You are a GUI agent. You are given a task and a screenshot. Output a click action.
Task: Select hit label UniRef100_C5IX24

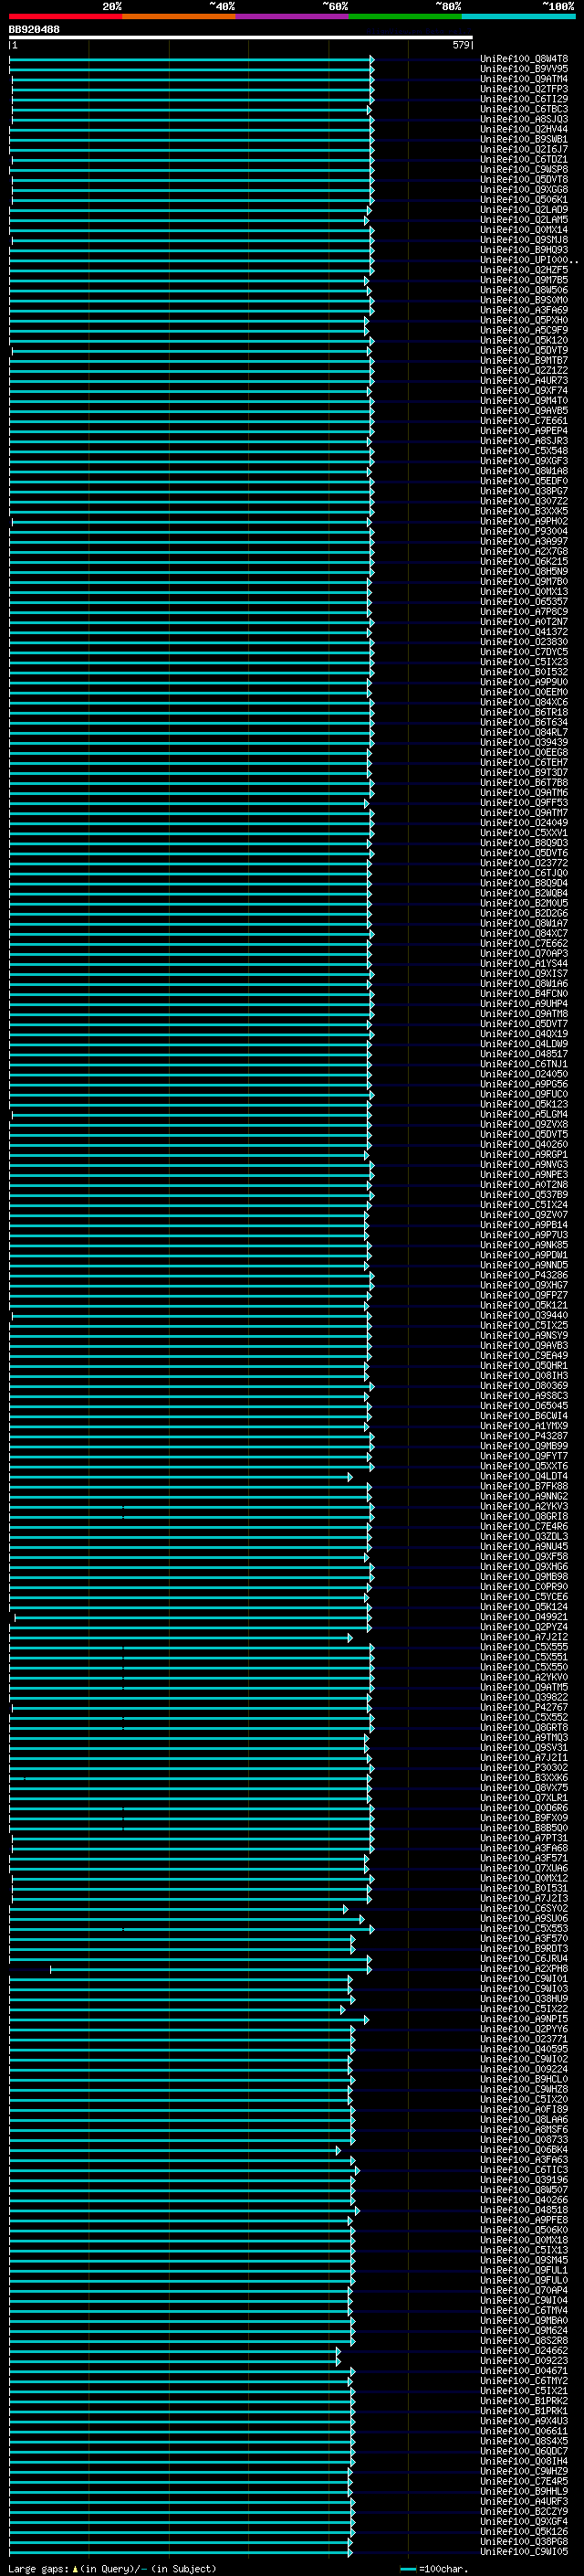[x=524, y=1205]
